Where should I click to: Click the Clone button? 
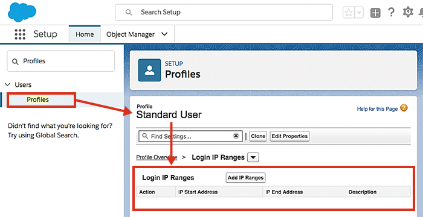click(258, 136)
